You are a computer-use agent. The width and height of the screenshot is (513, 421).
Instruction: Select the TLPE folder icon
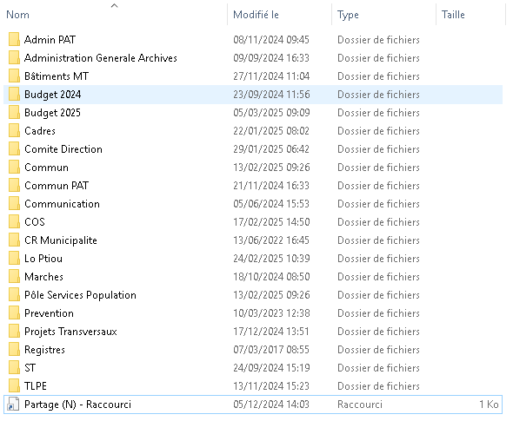14,386
